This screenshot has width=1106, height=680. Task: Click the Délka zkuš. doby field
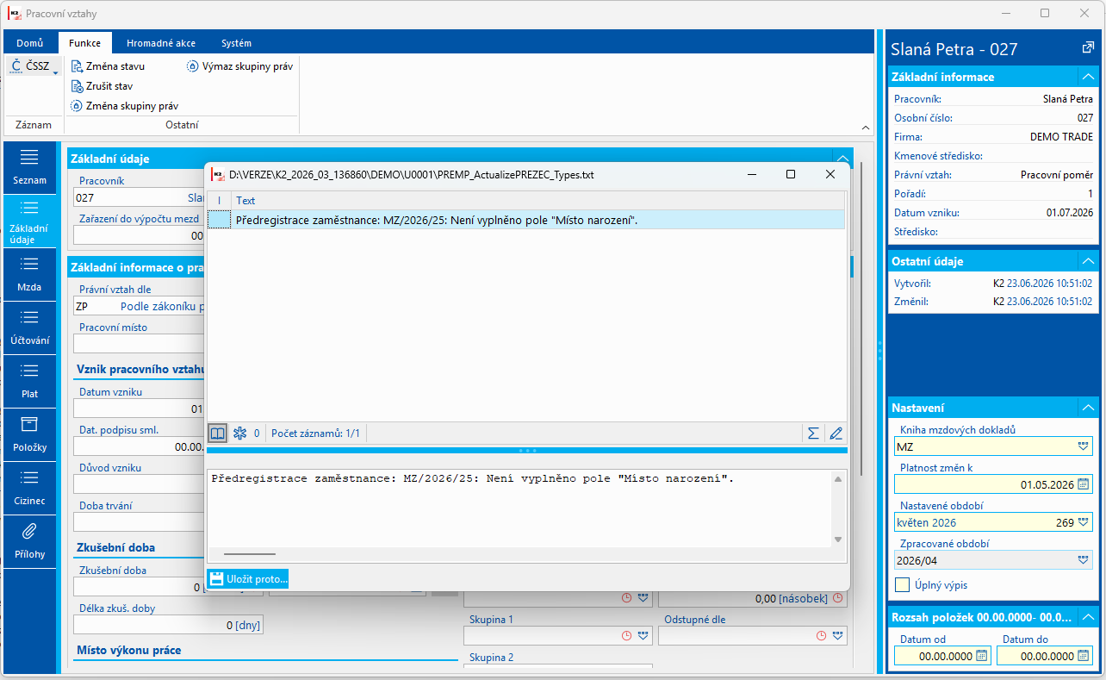coord(168,625)
